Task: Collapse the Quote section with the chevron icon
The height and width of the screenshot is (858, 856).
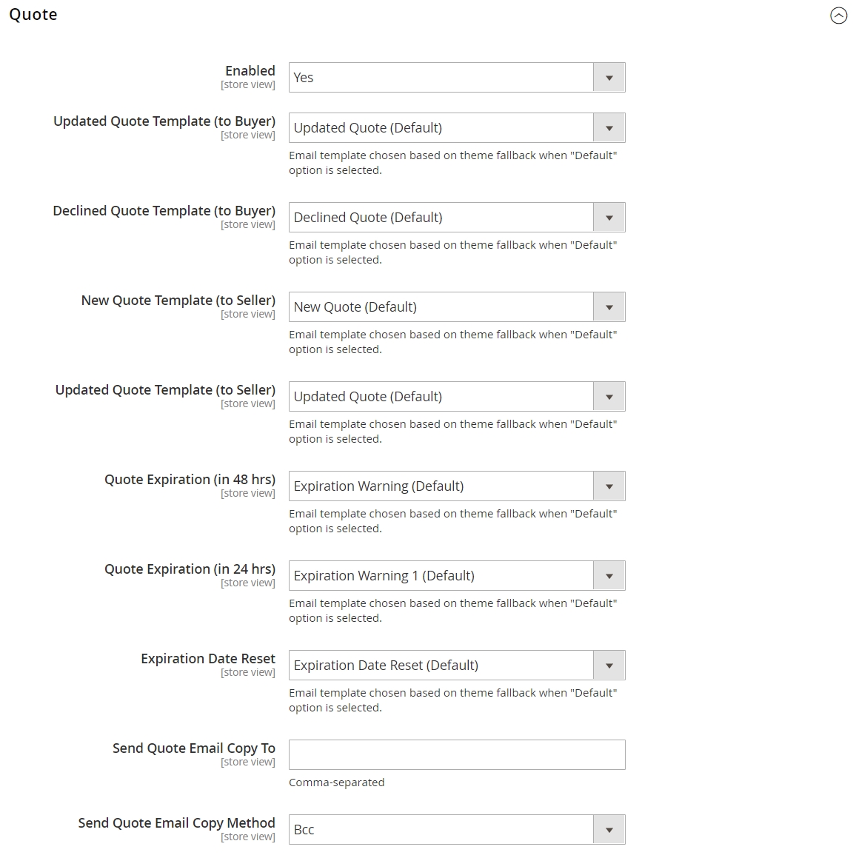Action: 838,16
